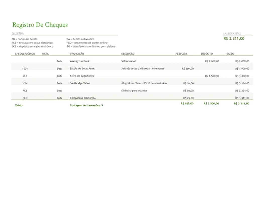The image size is (261, 201).
Task: Click the Registro De Cheques title
Action: click(40, 25)
